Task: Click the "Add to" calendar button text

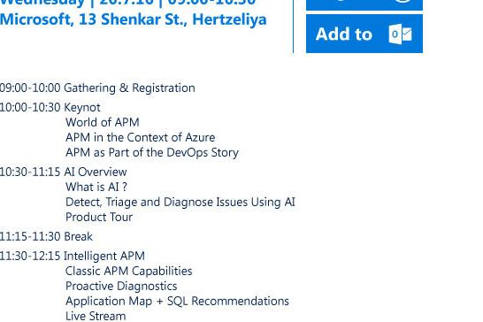Action: [344, 34]
